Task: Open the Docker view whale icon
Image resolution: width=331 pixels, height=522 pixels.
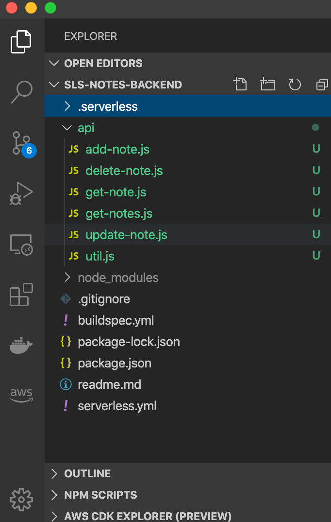Action: (21, 345)
